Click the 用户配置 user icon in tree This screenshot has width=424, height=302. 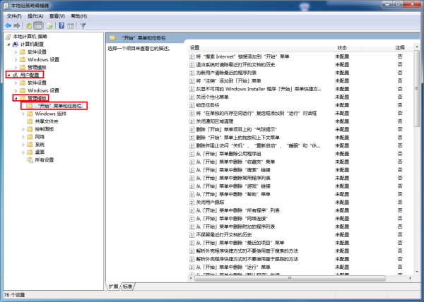pyautogui.click(x=16, y=75)
